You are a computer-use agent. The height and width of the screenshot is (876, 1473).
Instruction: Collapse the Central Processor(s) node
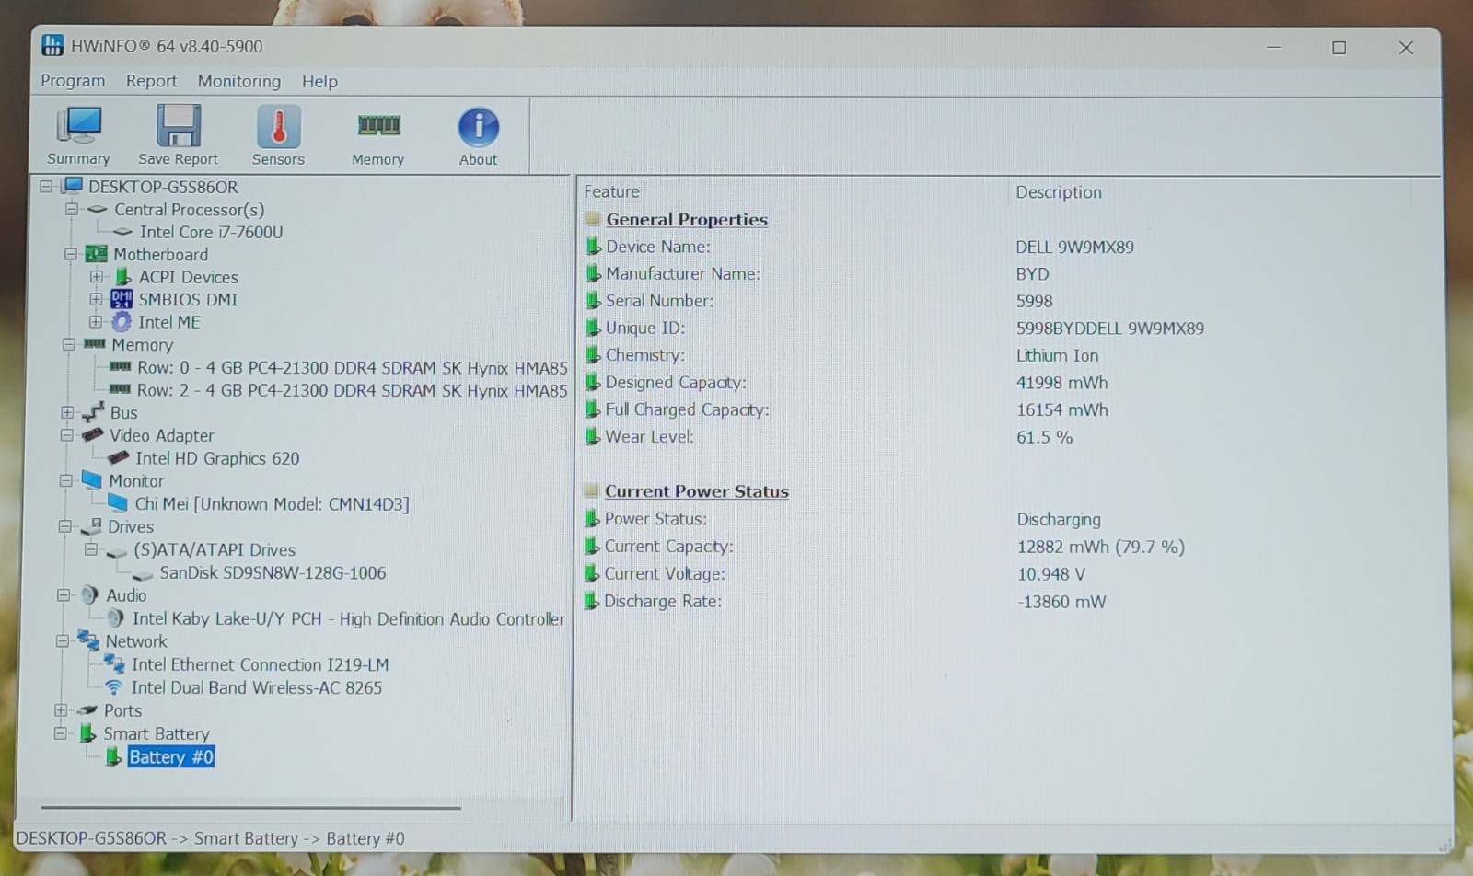72,210
